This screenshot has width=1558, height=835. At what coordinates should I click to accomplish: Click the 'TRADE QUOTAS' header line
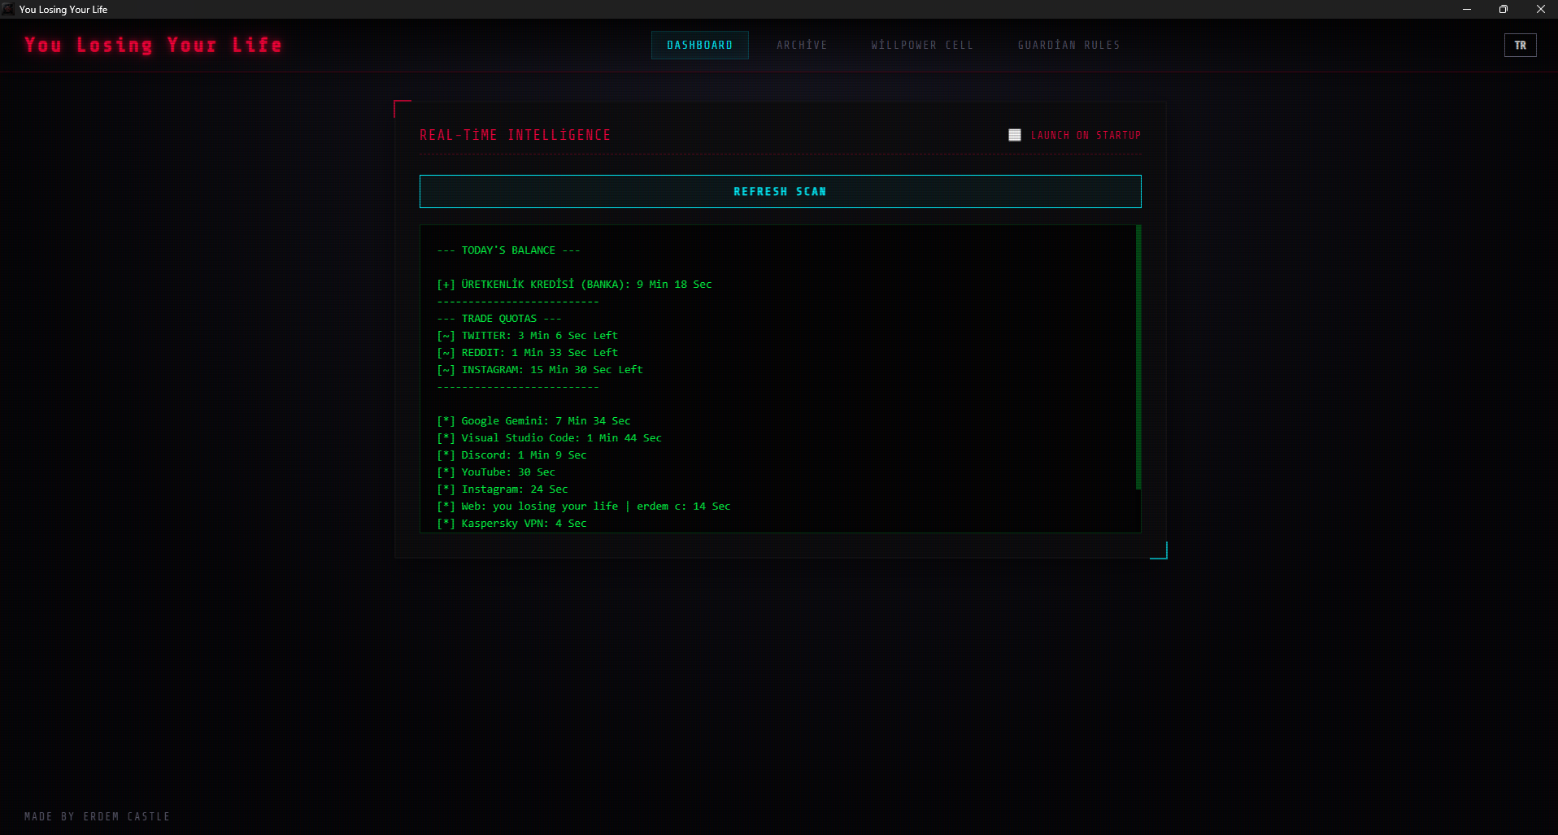pos(499,318)
